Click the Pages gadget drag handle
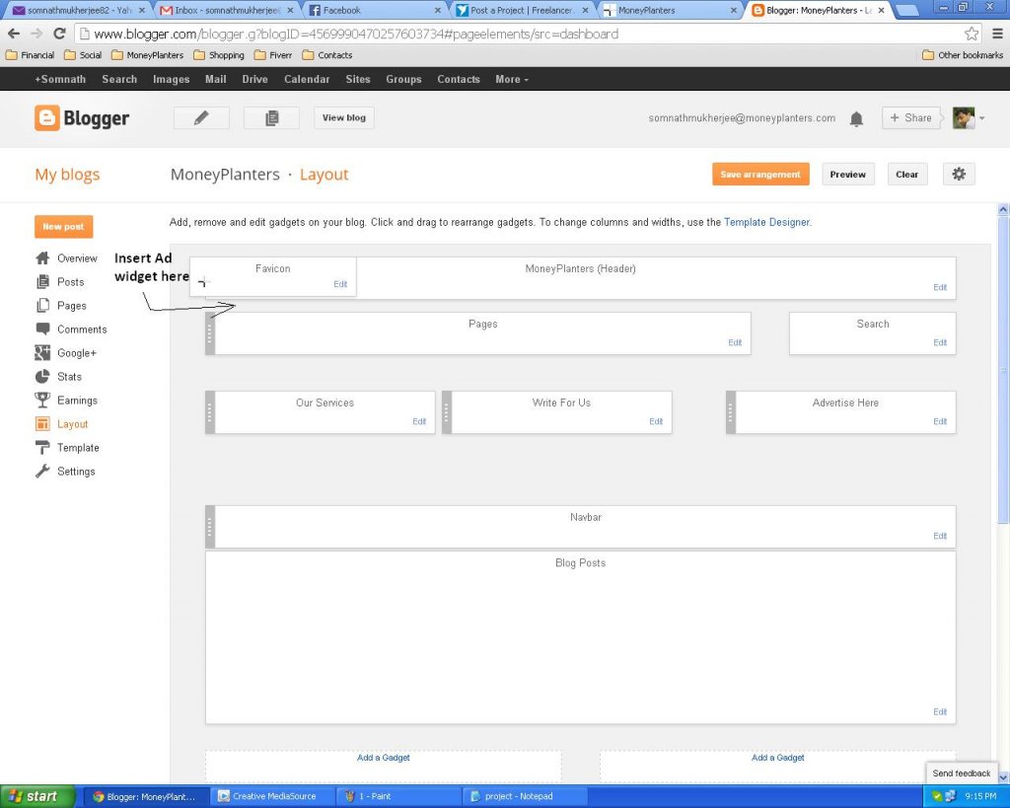 coord(209,333)
